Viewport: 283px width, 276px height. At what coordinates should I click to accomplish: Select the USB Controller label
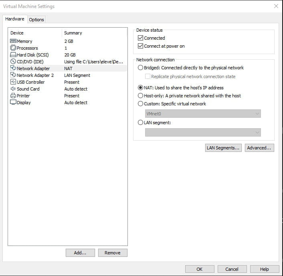(x=31, y=82)
